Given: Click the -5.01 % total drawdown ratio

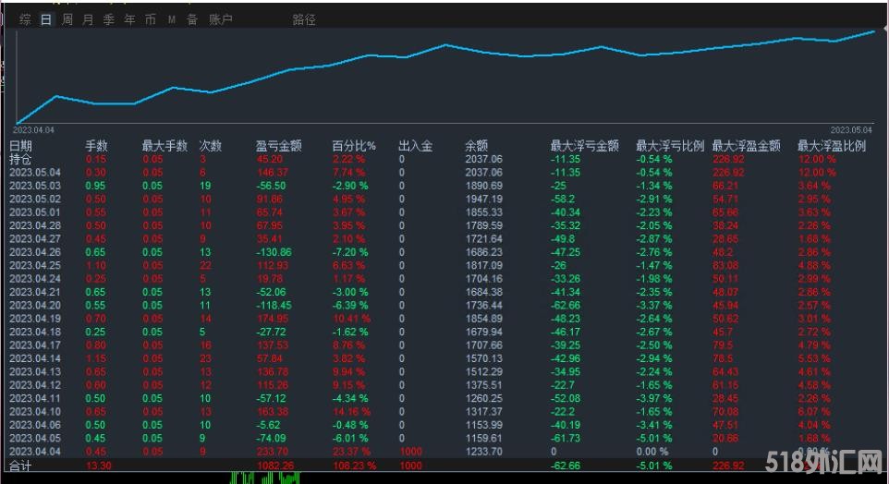Looking at the screenshot, I should tap(653, 466).
